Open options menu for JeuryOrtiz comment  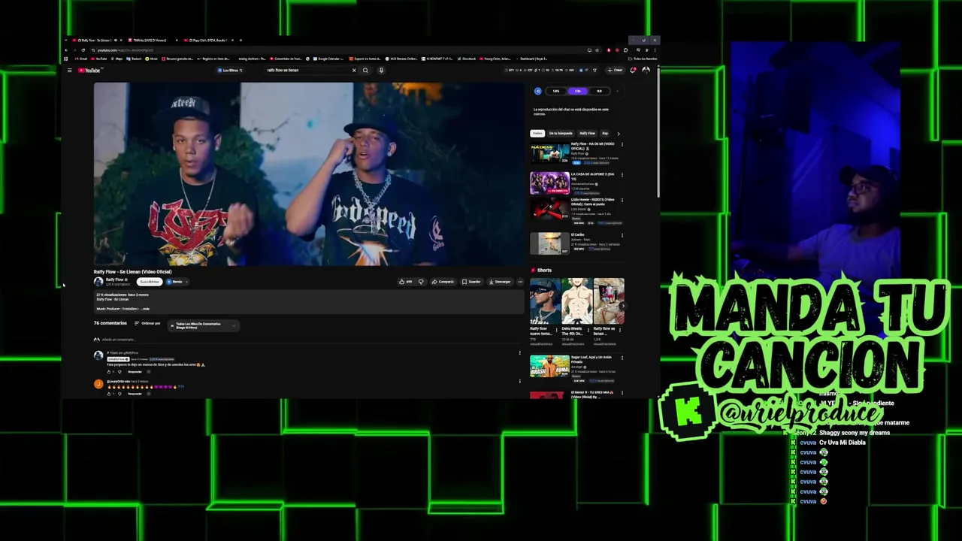[x=519, y=381]
